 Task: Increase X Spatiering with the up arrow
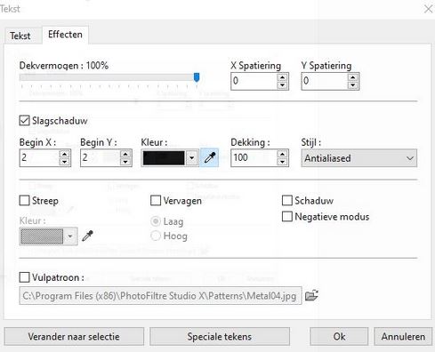[282, 77]
